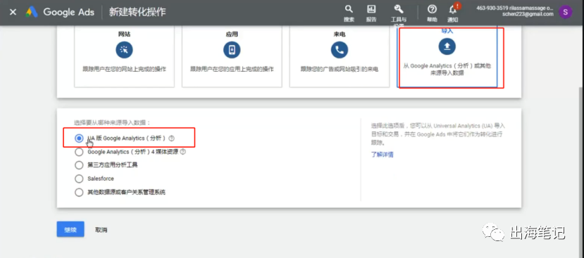
Task: Select the website conversion icon
Action: 124,49
